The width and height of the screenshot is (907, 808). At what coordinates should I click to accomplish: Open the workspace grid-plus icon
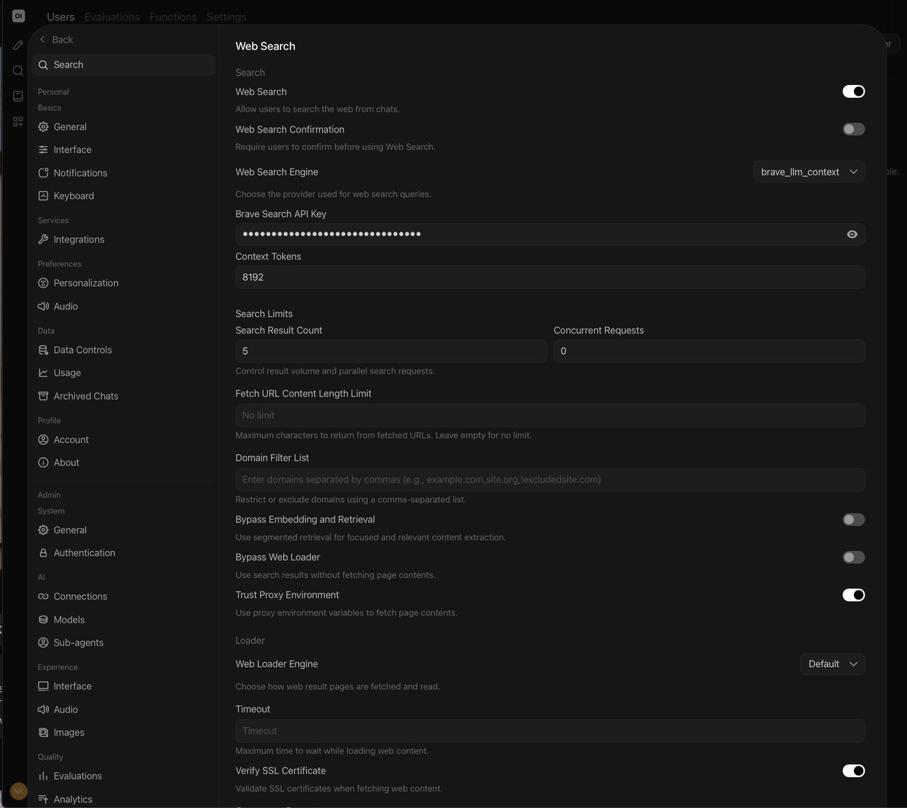(18, 122)
